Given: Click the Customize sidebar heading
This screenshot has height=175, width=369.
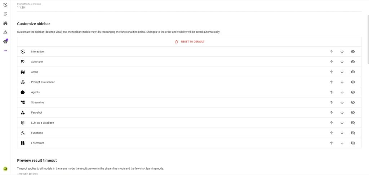Looking at the screenshot, I should pos(34,24).
